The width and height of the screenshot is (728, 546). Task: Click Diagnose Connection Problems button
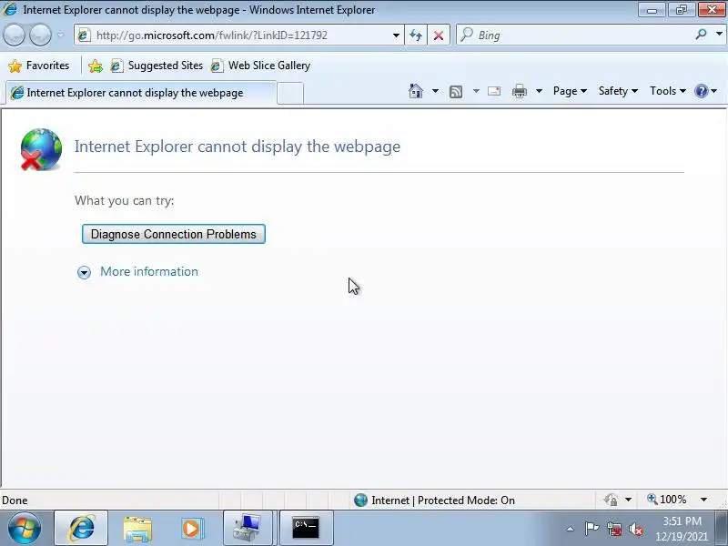[174, 234]
